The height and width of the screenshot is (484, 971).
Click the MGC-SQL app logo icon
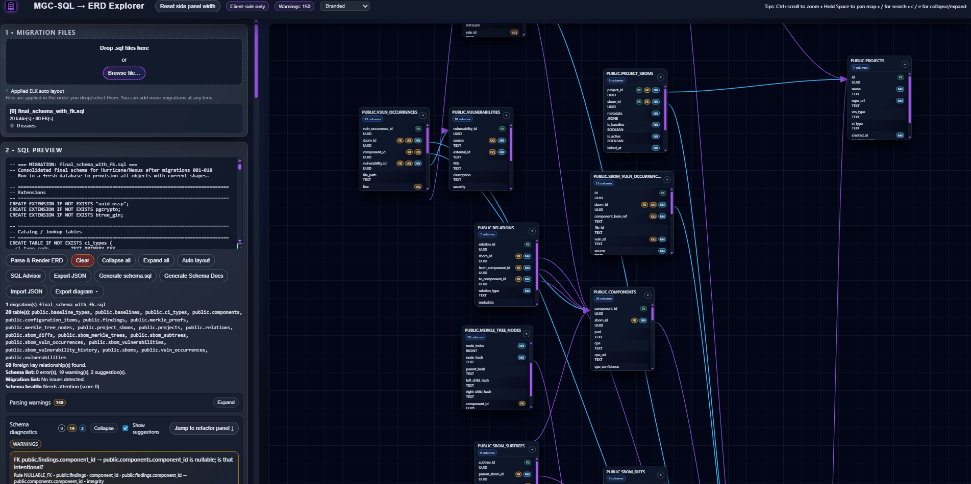pos(11,6)
